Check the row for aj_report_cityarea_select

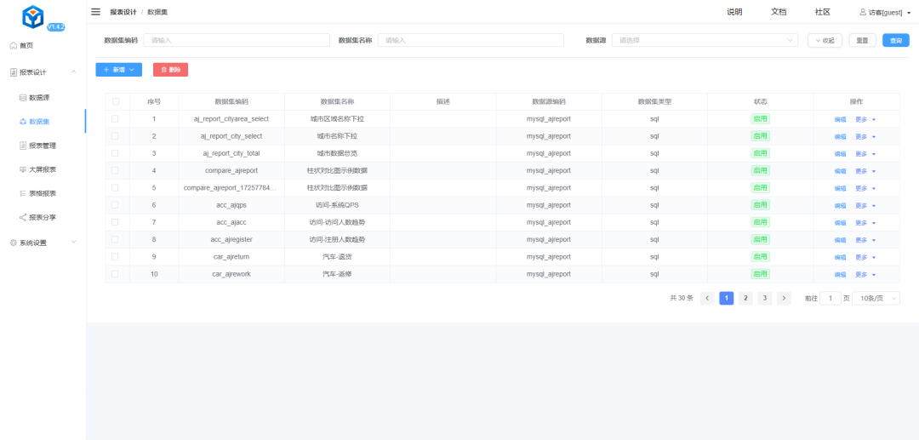coord(116,119)
